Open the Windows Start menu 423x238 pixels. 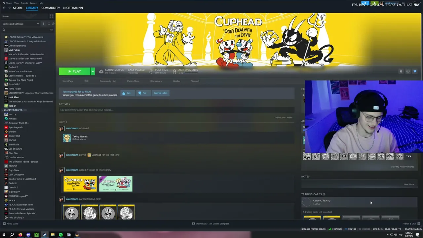(4, 235)
